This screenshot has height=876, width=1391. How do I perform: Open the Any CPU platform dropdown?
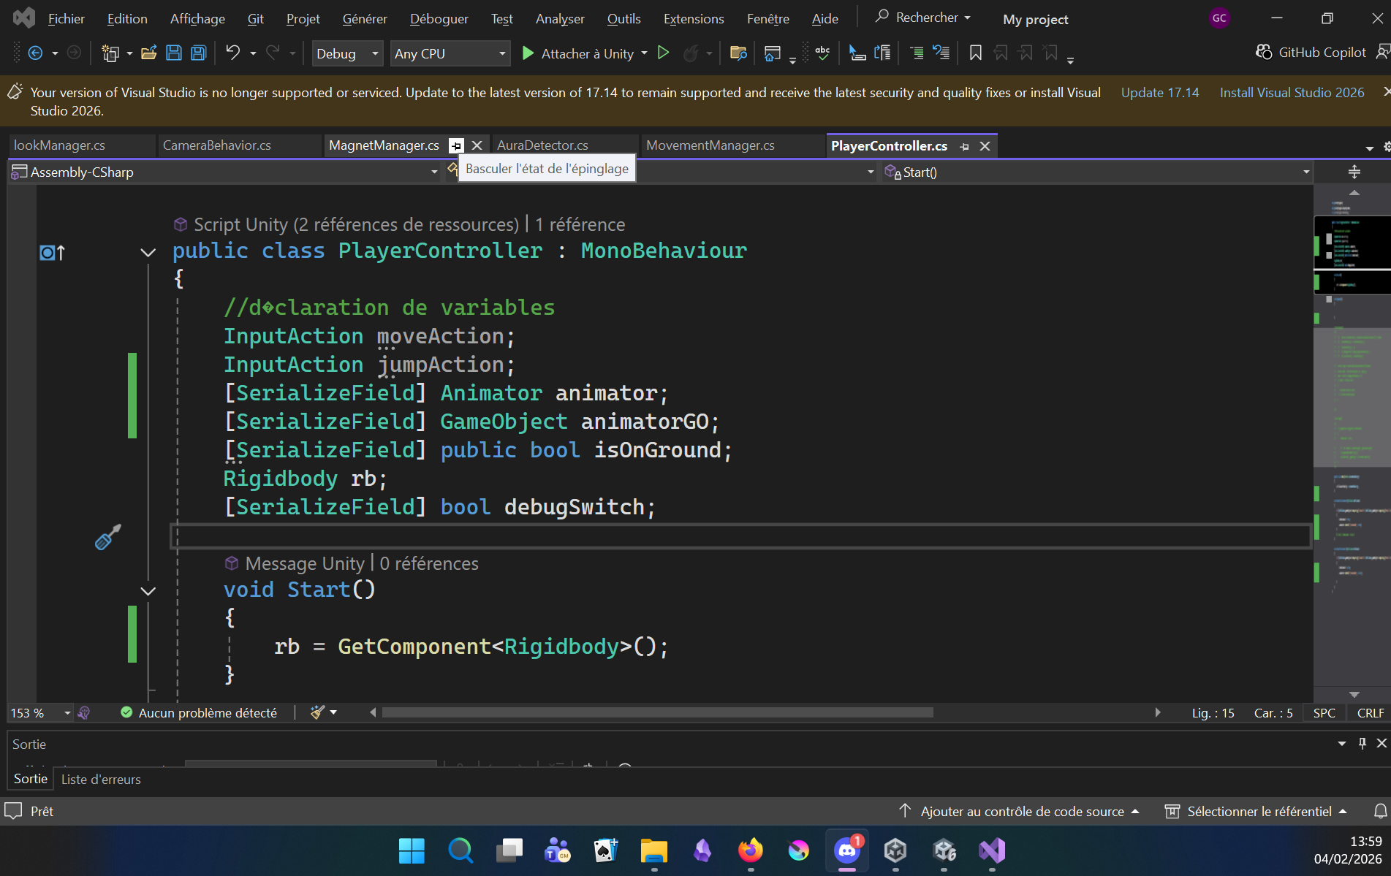click(x=450, y=54)
